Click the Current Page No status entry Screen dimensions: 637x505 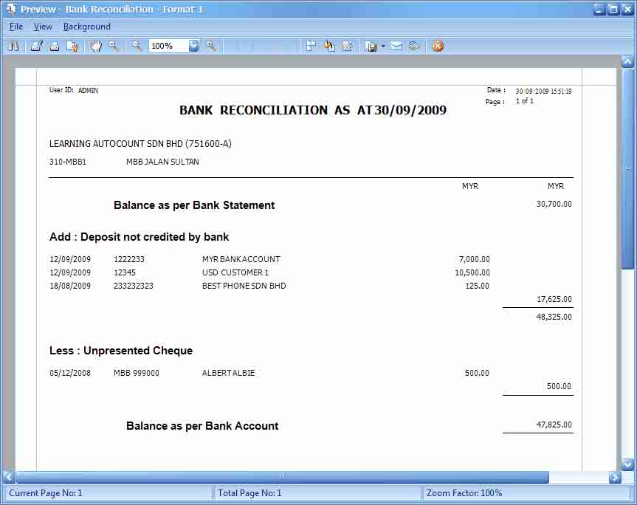[46, 493]
